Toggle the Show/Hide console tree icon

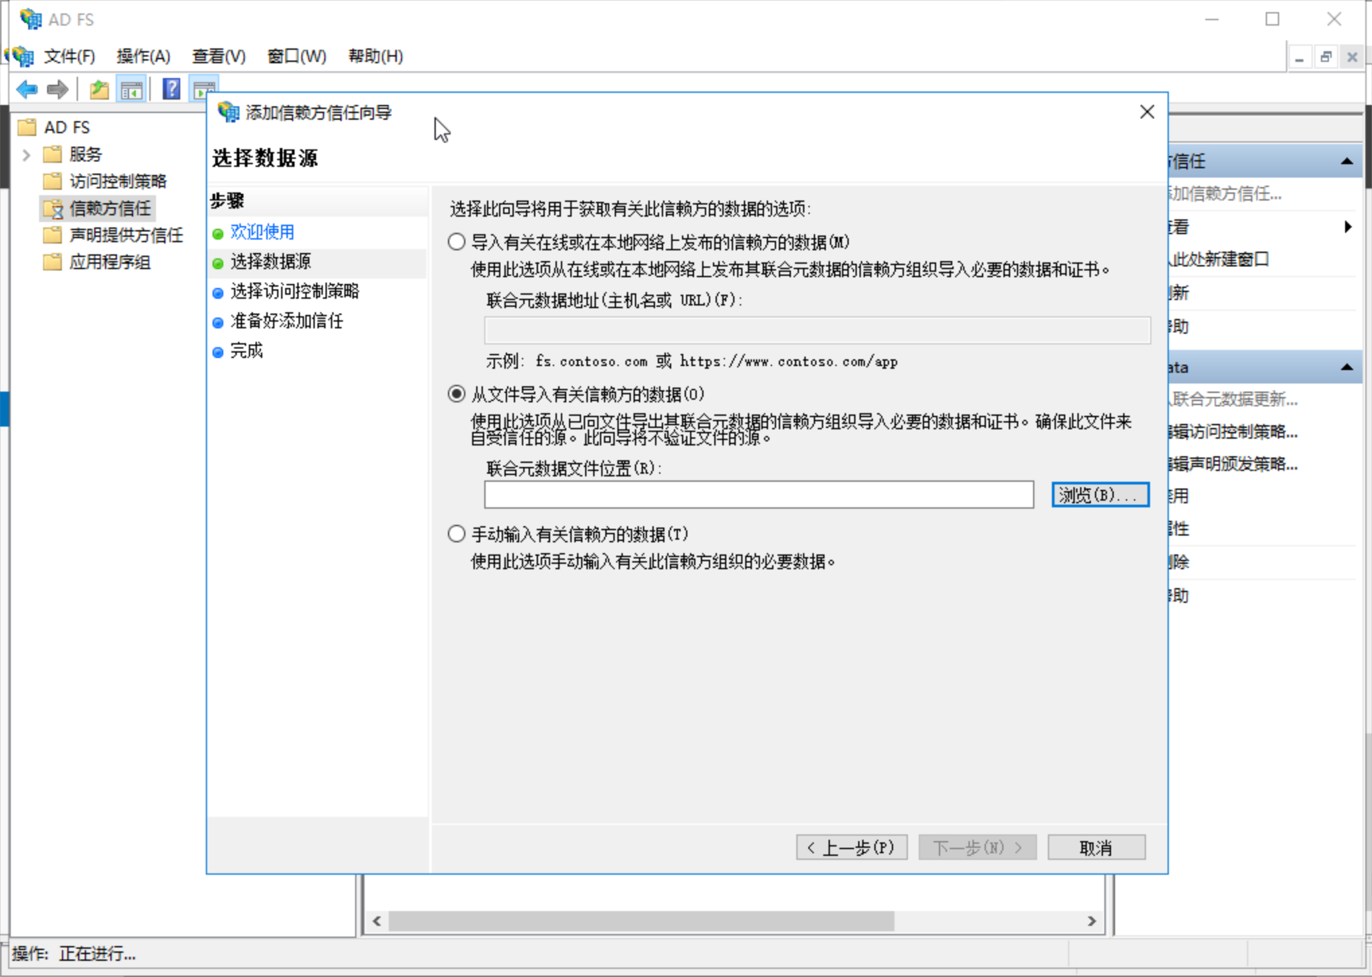(x=132, y=89)
